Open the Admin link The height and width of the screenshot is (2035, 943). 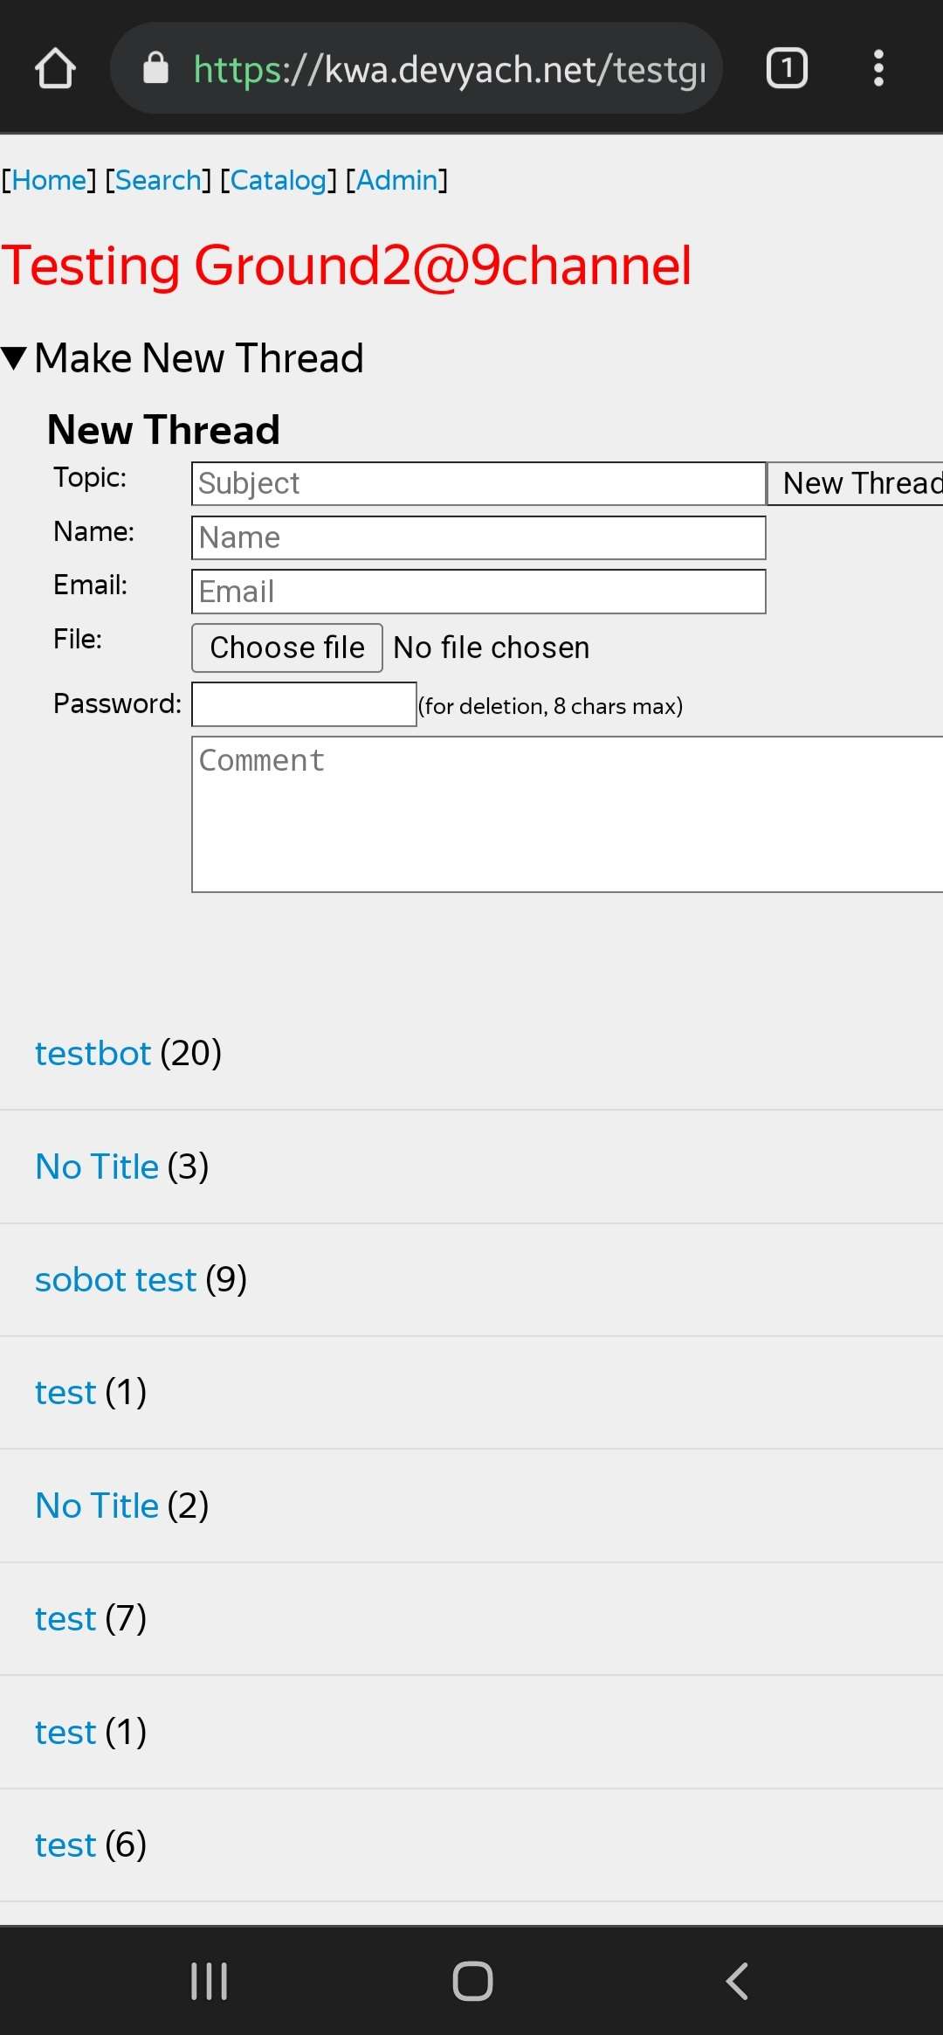(x=396, y=180)
